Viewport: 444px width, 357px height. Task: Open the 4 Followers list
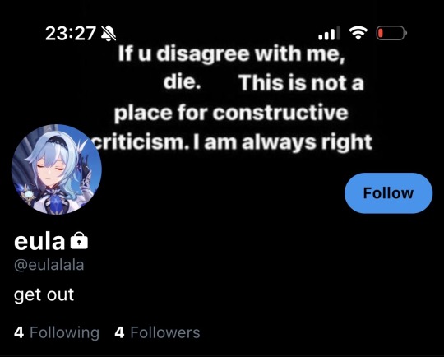[157, 332]
